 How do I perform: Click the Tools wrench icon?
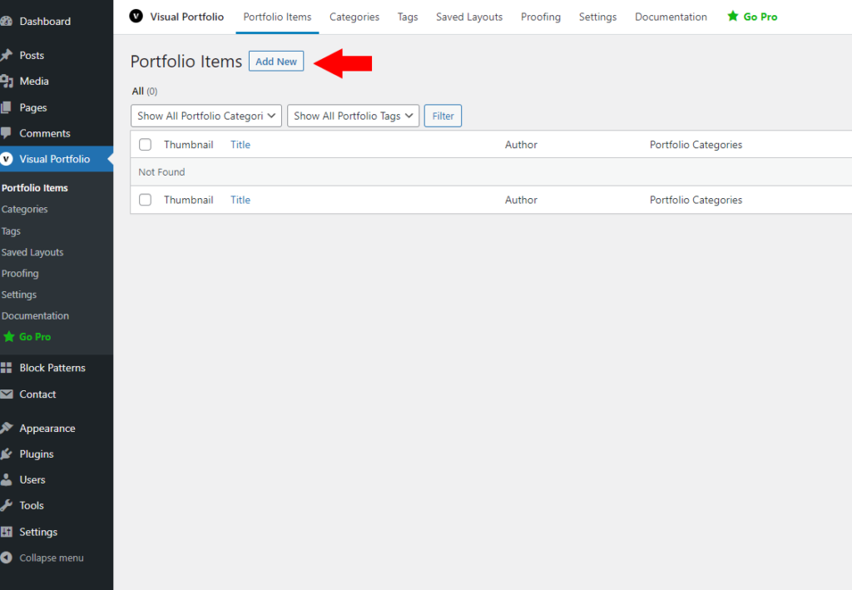click(x=6, y=505)
